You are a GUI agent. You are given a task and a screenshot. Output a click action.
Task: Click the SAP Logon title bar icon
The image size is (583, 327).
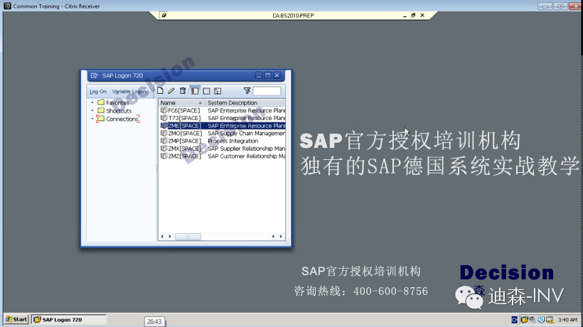(94, 75)
